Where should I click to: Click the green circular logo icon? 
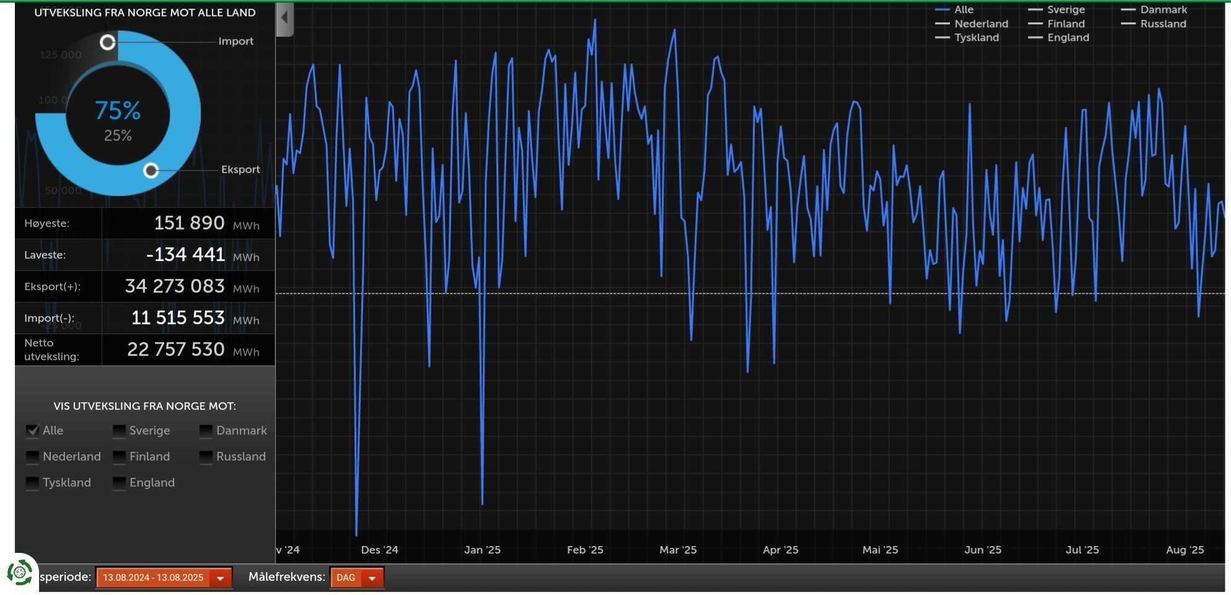[20, 572]
